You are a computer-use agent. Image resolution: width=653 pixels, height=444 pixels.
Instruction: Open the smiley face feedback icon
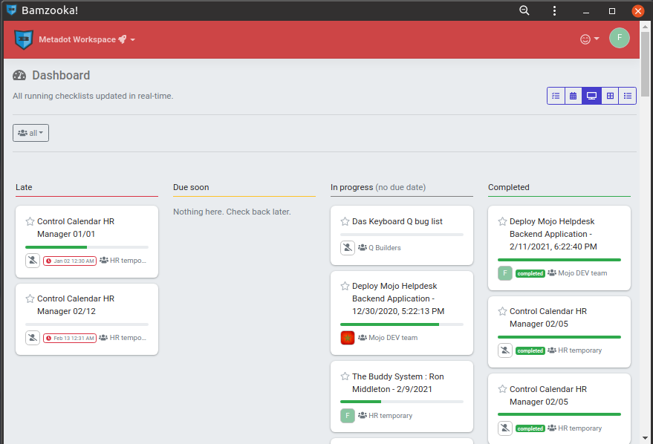coord(584,39)
